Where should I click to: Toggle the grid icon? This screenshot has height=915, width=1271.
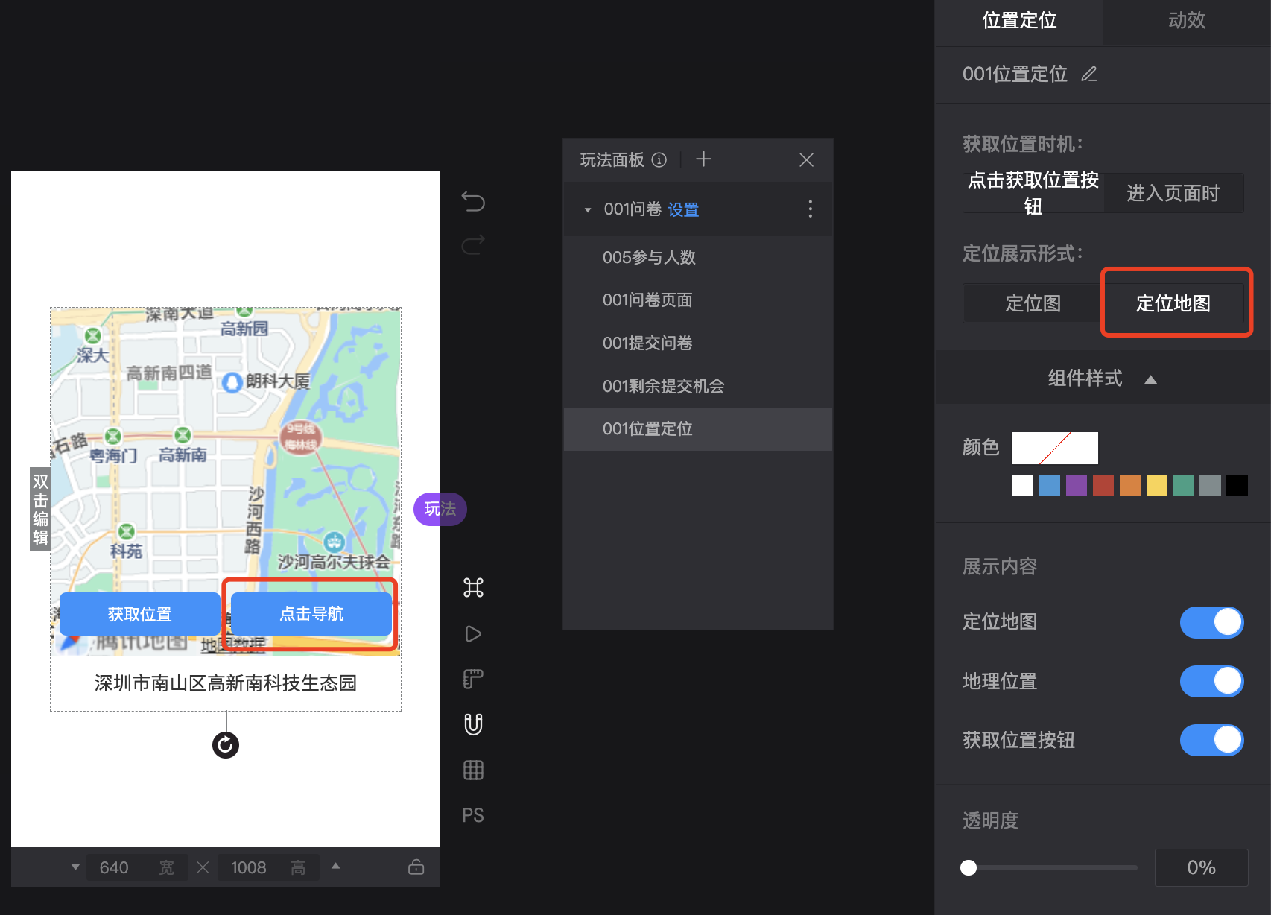coord(473,770)
